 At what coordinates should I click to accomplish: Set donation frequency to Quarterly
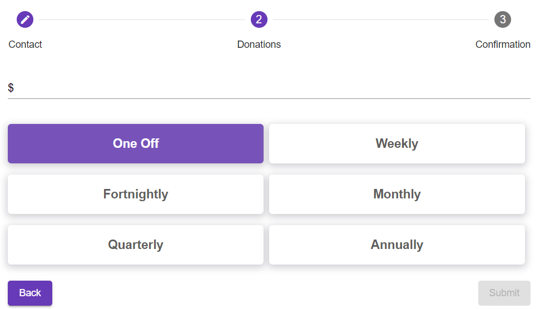(136, 245)
